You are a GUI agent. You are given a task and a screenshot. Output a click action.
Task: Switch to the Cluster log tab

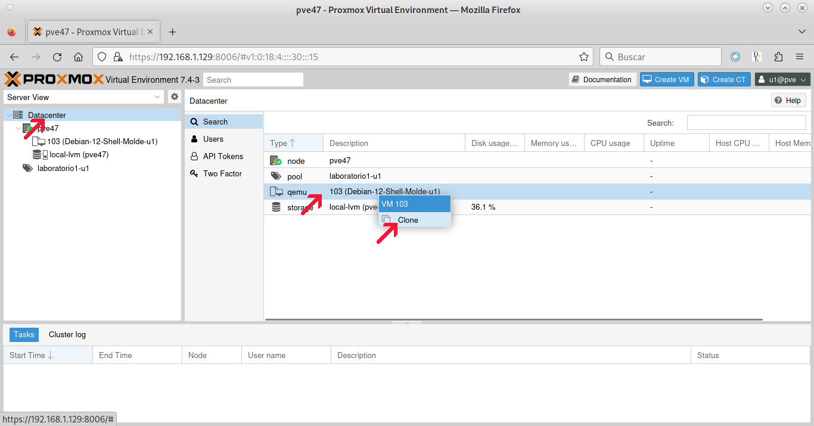pyautogui.click(x=67, y=335)
